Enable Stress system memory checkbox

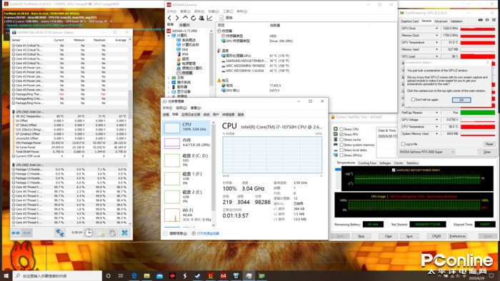(x=341, y=145)
